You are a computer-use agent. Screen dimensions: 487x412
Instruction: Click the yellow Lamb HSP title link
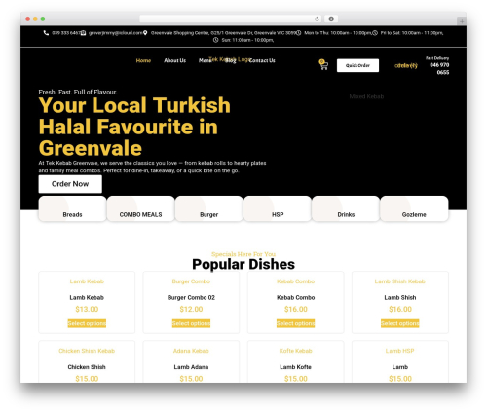pos(400,351)
